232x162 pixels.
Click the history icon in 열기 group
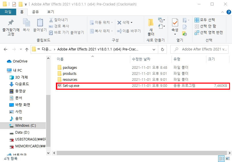point(184,34)
